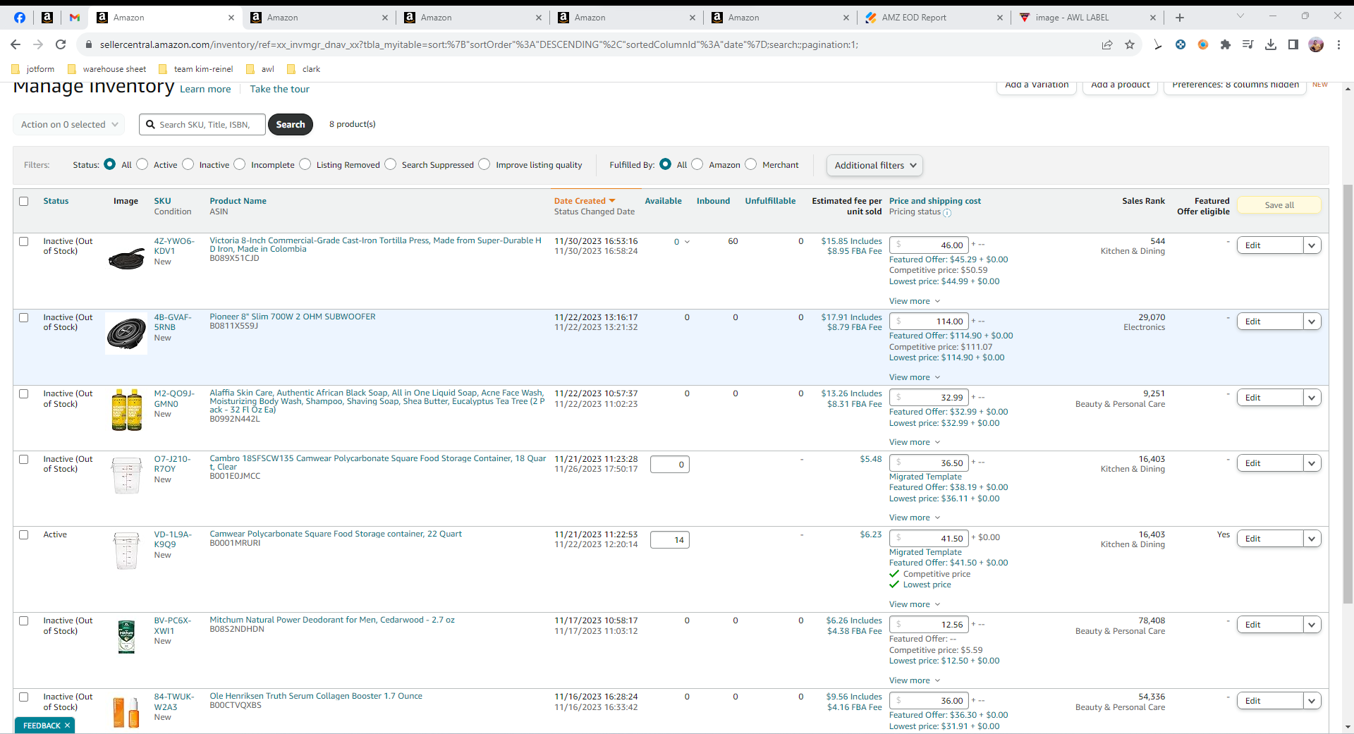Share this page from the address bar
Viewport: 1354px width, 734px height.
[1107, 44]
